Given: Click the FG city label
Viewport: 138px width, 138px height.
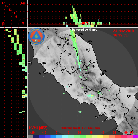Looking at the screenshot, I should (x=129, y=96).
